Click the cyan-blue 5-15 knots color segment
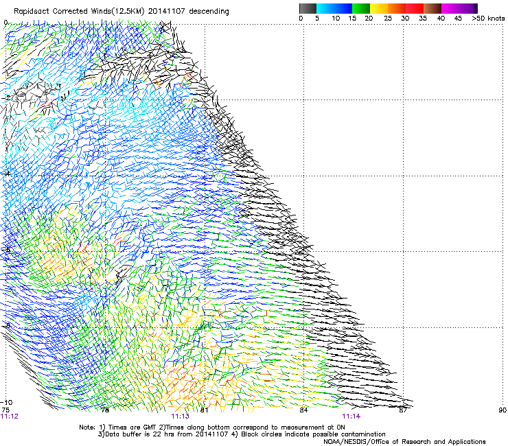Image resolution: width=508 pixels, height=446 pixels. click(334, 8)
